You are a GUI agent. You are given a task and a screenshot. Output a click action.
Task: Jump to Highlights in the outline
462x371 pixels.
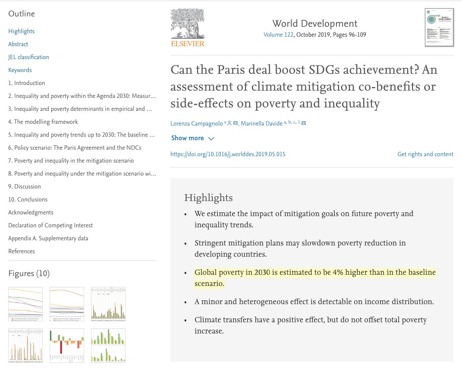[x=21, y=31]
